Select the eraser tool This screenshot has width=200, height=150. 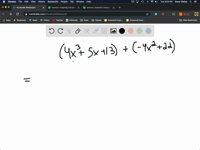pyautogui.click(x=96, y=31)
